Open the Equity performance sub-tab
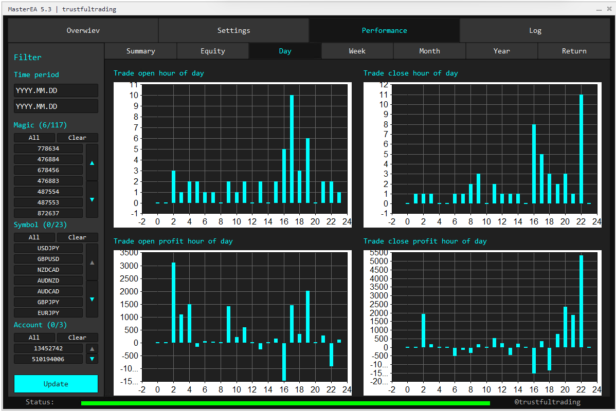Viewport: 616px width, 411px height. [213, 51]
